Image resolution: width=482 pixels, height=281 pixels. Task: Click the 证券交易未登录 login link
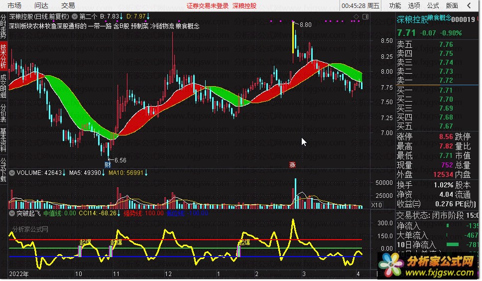208,6
